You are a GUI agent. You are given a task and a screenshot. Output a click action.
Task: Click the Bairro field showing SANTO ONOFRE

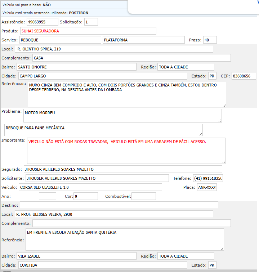[x=76, y=67]
